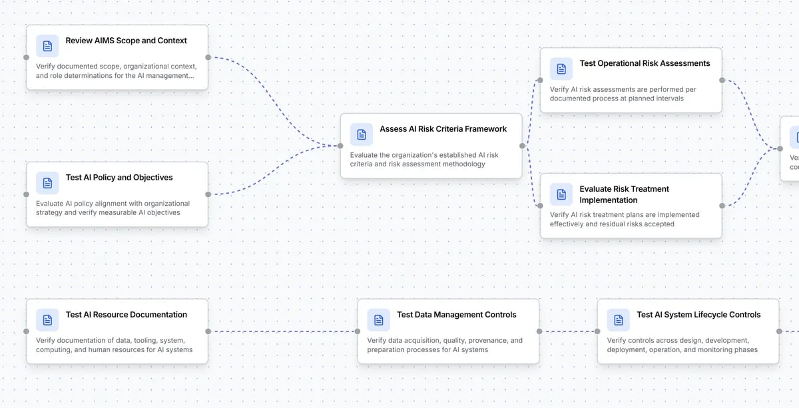The image size is (799, 408).
Task: Click the input handle of Assess AI Risk Criteria Framework
Action: pyautogui.click(x=341, y=145)
